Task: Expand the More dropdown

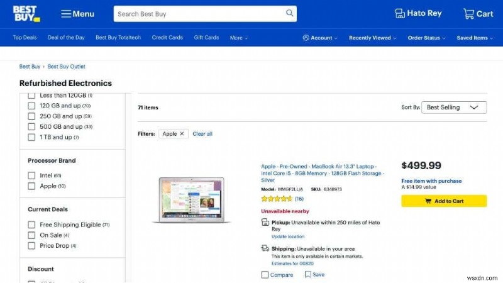Action: coord(239,38)
